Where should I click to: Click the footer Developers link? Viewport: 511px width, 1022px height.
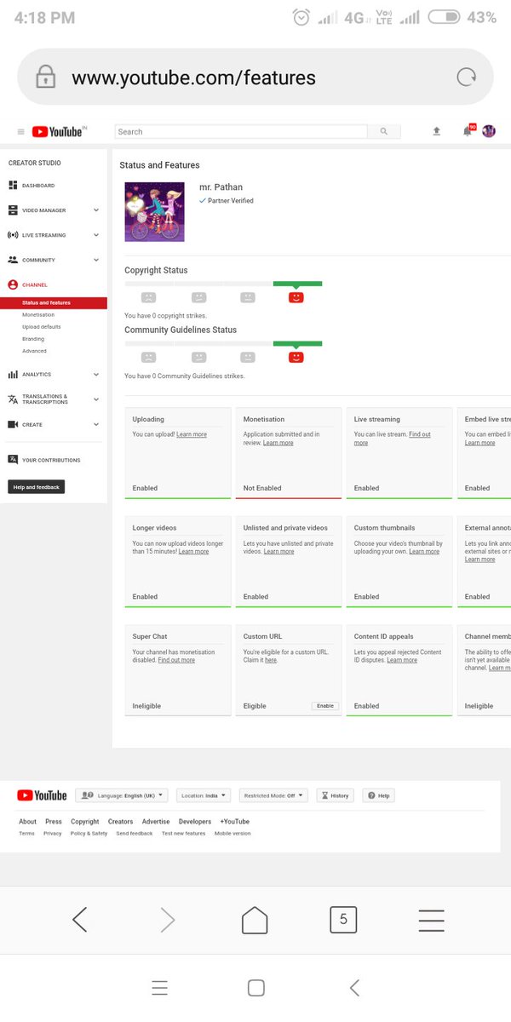[195, 822]
